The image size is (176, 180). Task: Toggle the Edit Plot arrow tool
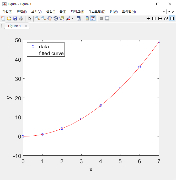point(30,18)
